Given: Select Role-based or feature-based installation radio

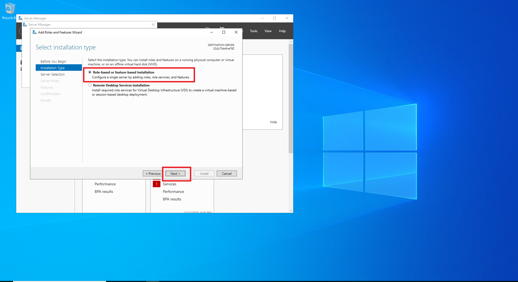Looking at the screenshot, I should tap(90, 72).
